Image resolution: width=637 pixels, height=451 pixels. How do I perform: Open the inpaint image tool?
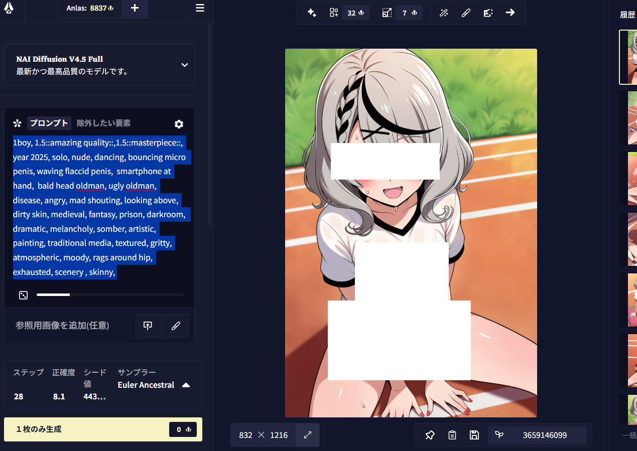tap(488, 13)
